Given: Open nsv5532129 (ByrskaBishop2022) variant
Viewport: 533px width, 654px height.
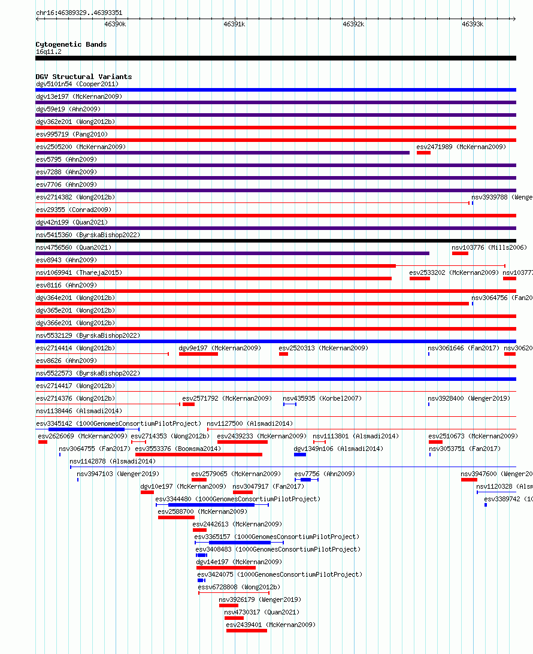Looking at the screenshot, I should pos(88,335).
